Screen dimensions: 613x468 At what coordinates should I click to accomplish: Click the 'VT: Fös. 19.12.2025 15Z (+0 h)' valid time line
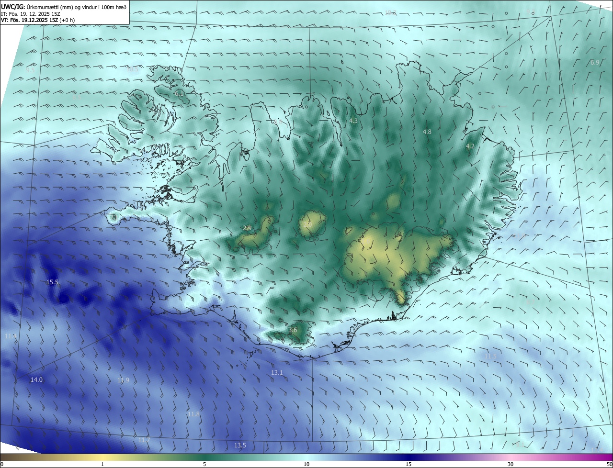[38, 20]
